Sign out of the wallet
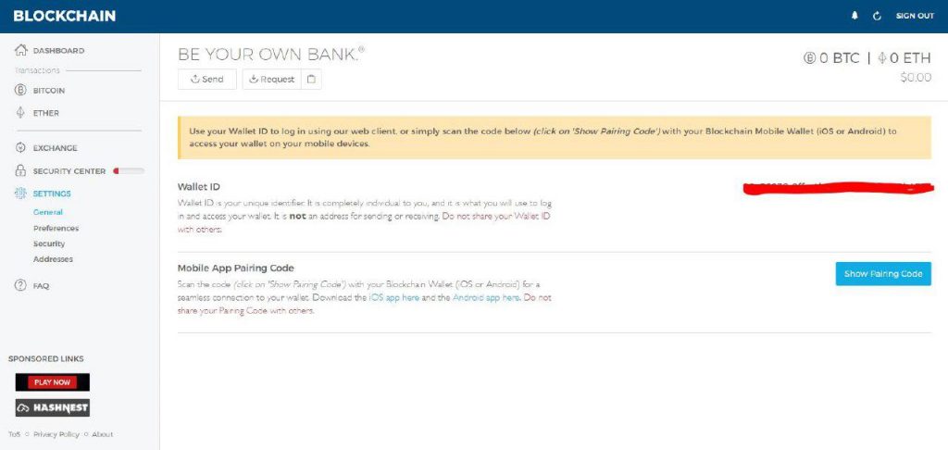948x450 pixels. pos(915,17)
